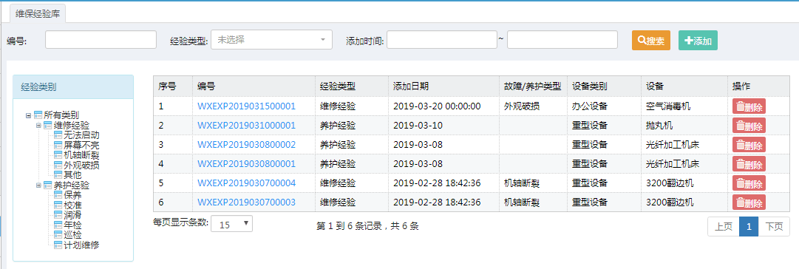Delete record WXEXP2019030700004
799x269 pixels.
[749, 183]
